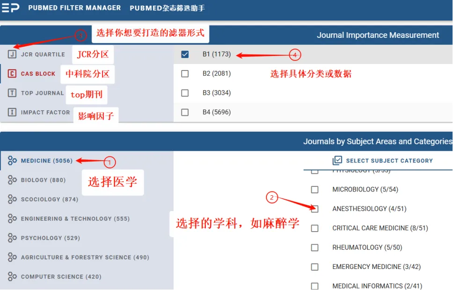The image size is (453, 290).
Task: Click the MEDICAL INFORMATICS (2/41) label
Action: (377, 286)
